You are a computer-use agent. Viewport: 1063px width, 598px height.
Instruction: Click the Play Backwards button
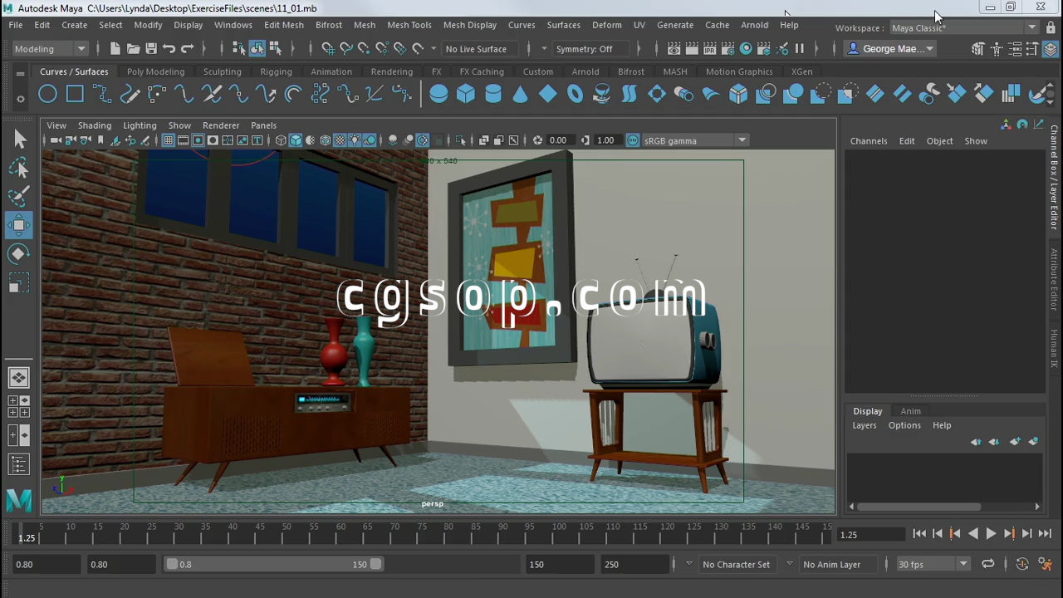[x=973, y=534]
